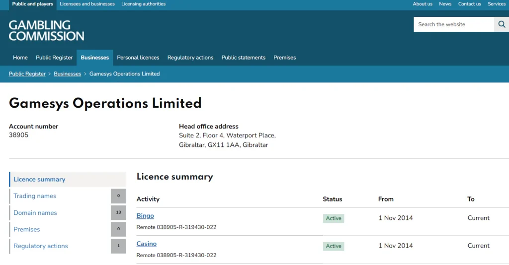
Task: Open Domain names sidebar item
Action: point(68,213)
